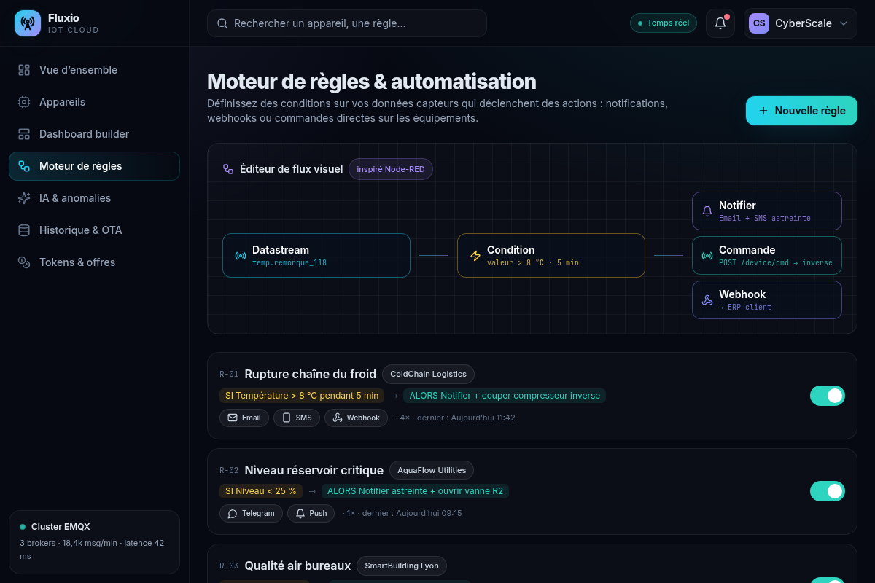The width and height of the screenshot is (875, 583).
Task: Click the Cluster EMQX status card
Action: pyautogui.click(x=94, y=542)
